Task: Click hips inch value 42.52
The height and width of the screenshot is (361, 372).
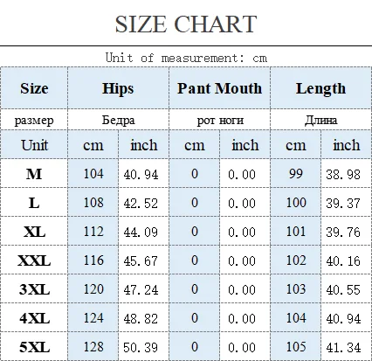Action: pyautogui.click(x=141, y=203)
